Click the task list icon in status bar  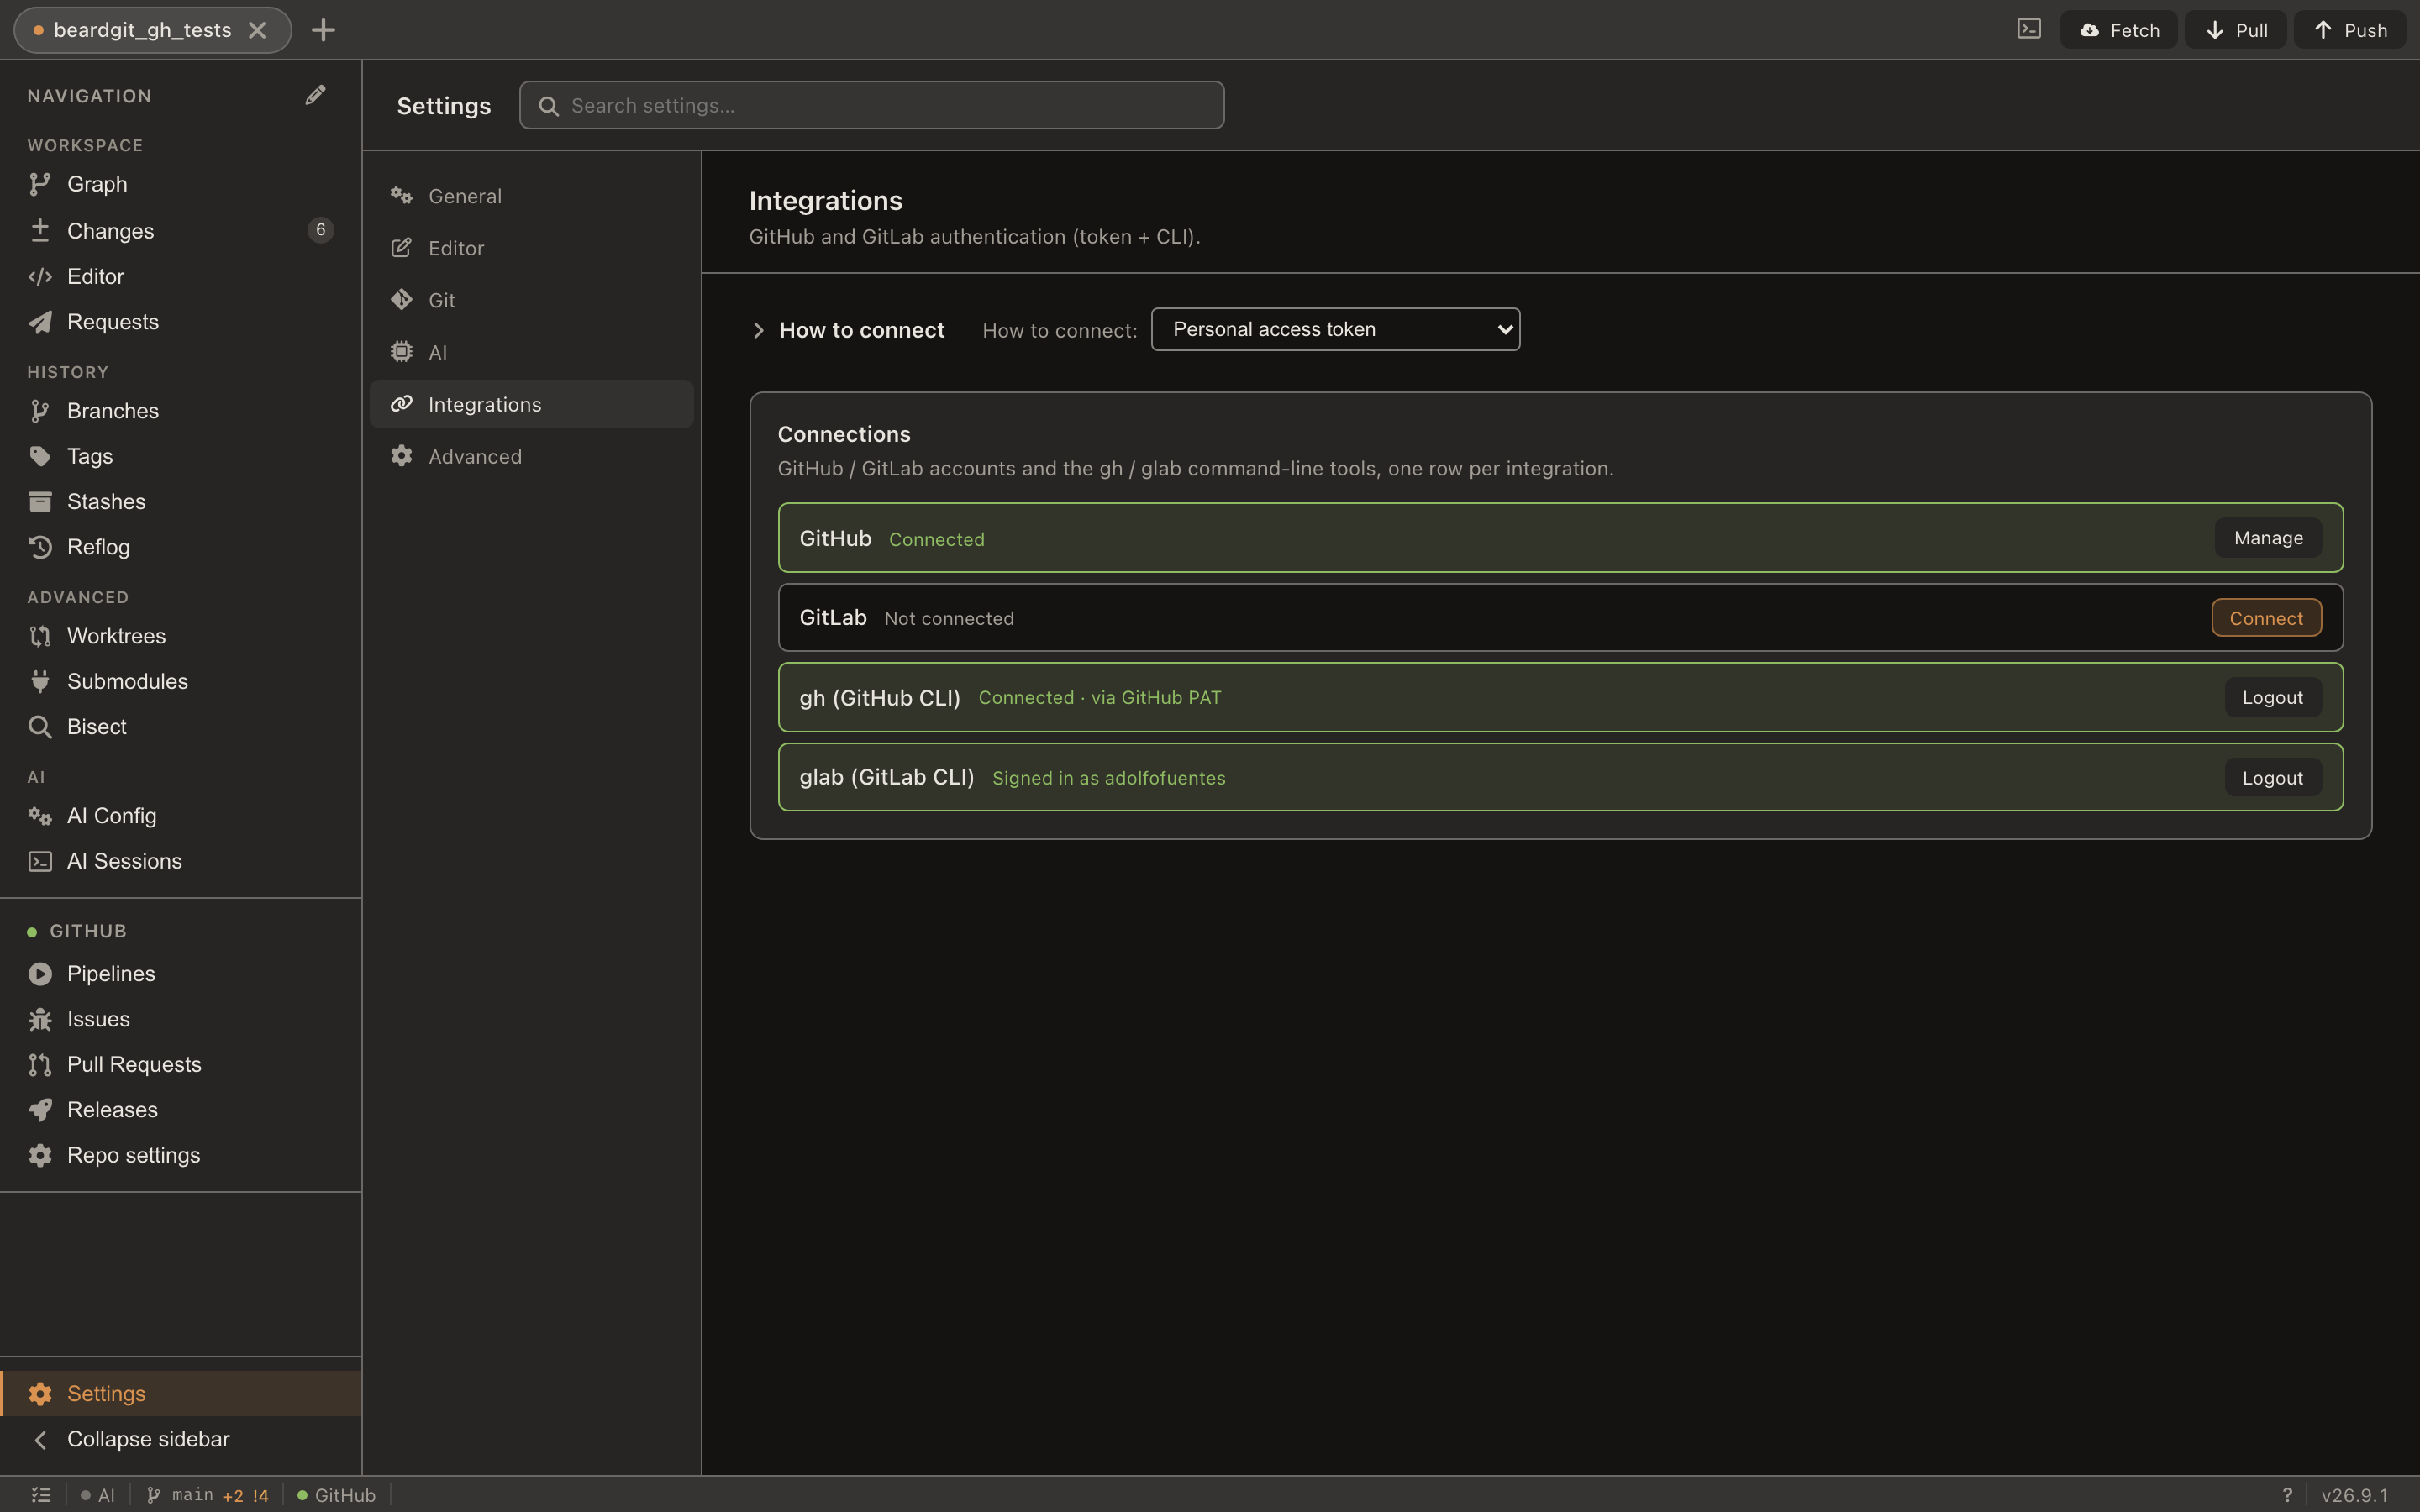point(41,1495)
